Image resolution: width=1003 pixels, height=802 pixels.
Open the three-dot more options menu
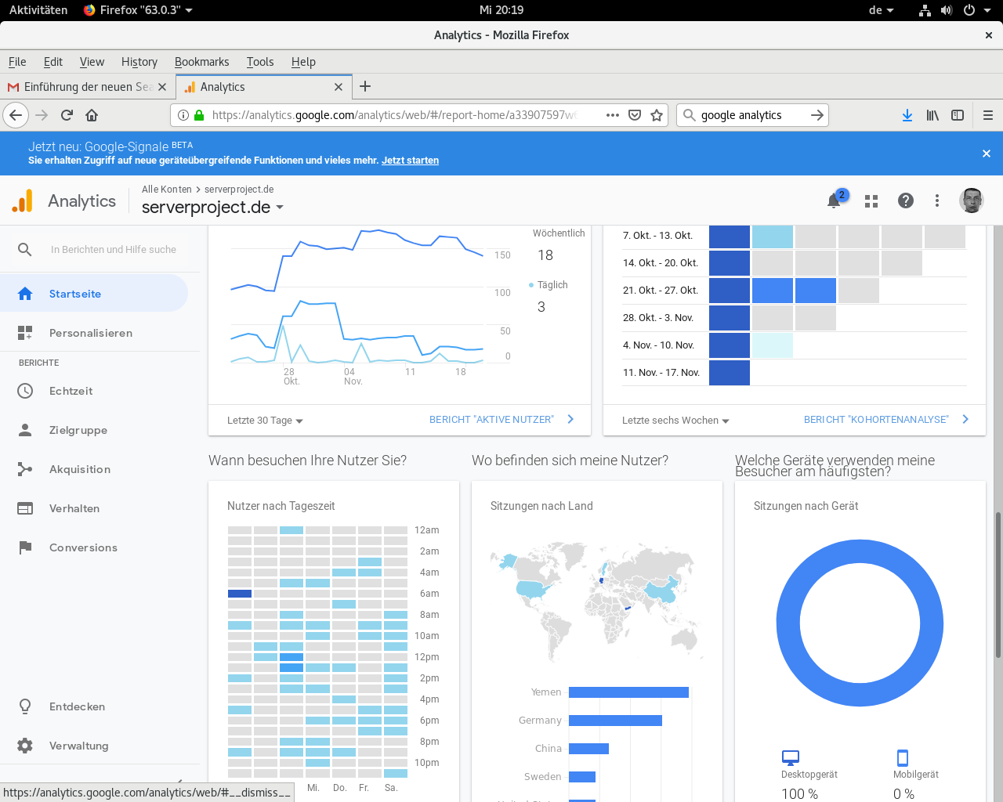click(936, 200)
